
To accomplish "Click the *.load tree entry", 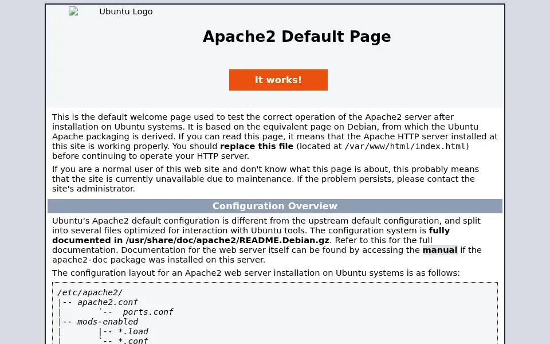I will coord(133,332).
